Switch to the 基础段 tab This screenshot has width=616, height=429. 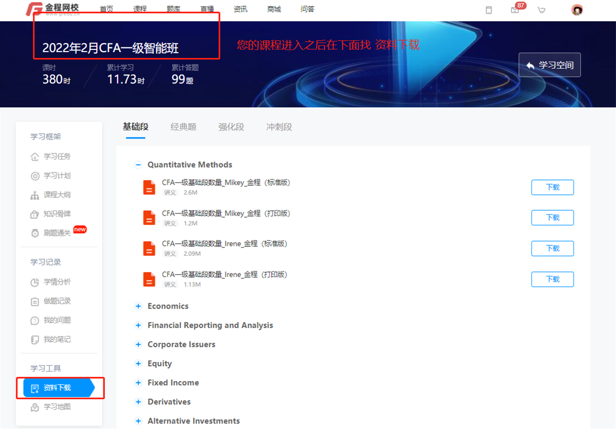click(x=136, y=127)
